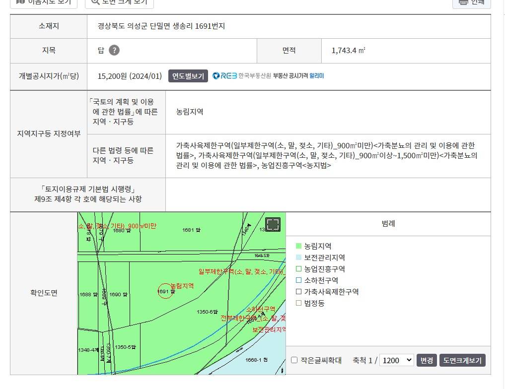The width and height of the screenshot is (505, 389).
Task: Click parcel 1668-1 천 on the map
Action: [256, 360]
